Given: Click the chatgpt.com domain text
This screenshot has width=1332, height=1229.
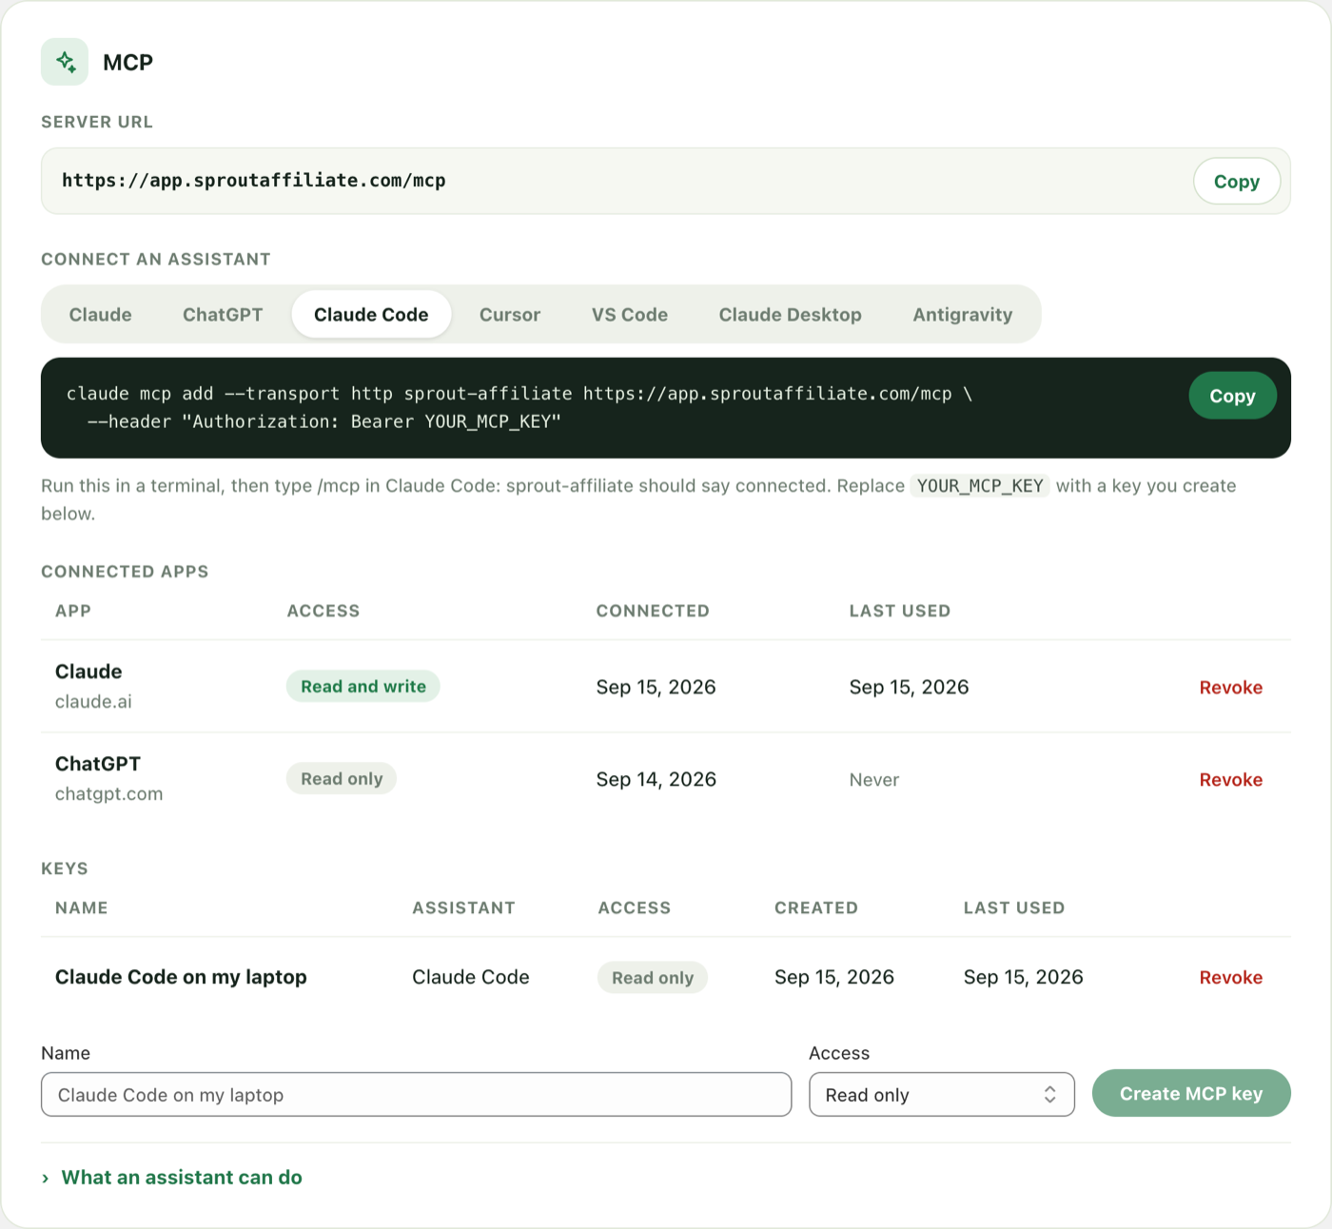Looking at the screenshot, I should click(x=108, y=794).
